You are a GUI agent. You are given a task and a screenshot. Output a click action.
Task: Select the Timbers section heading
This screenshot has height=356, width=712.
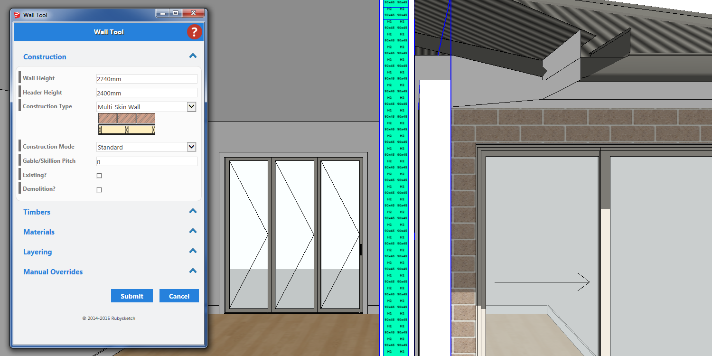(x=37, y=212)
